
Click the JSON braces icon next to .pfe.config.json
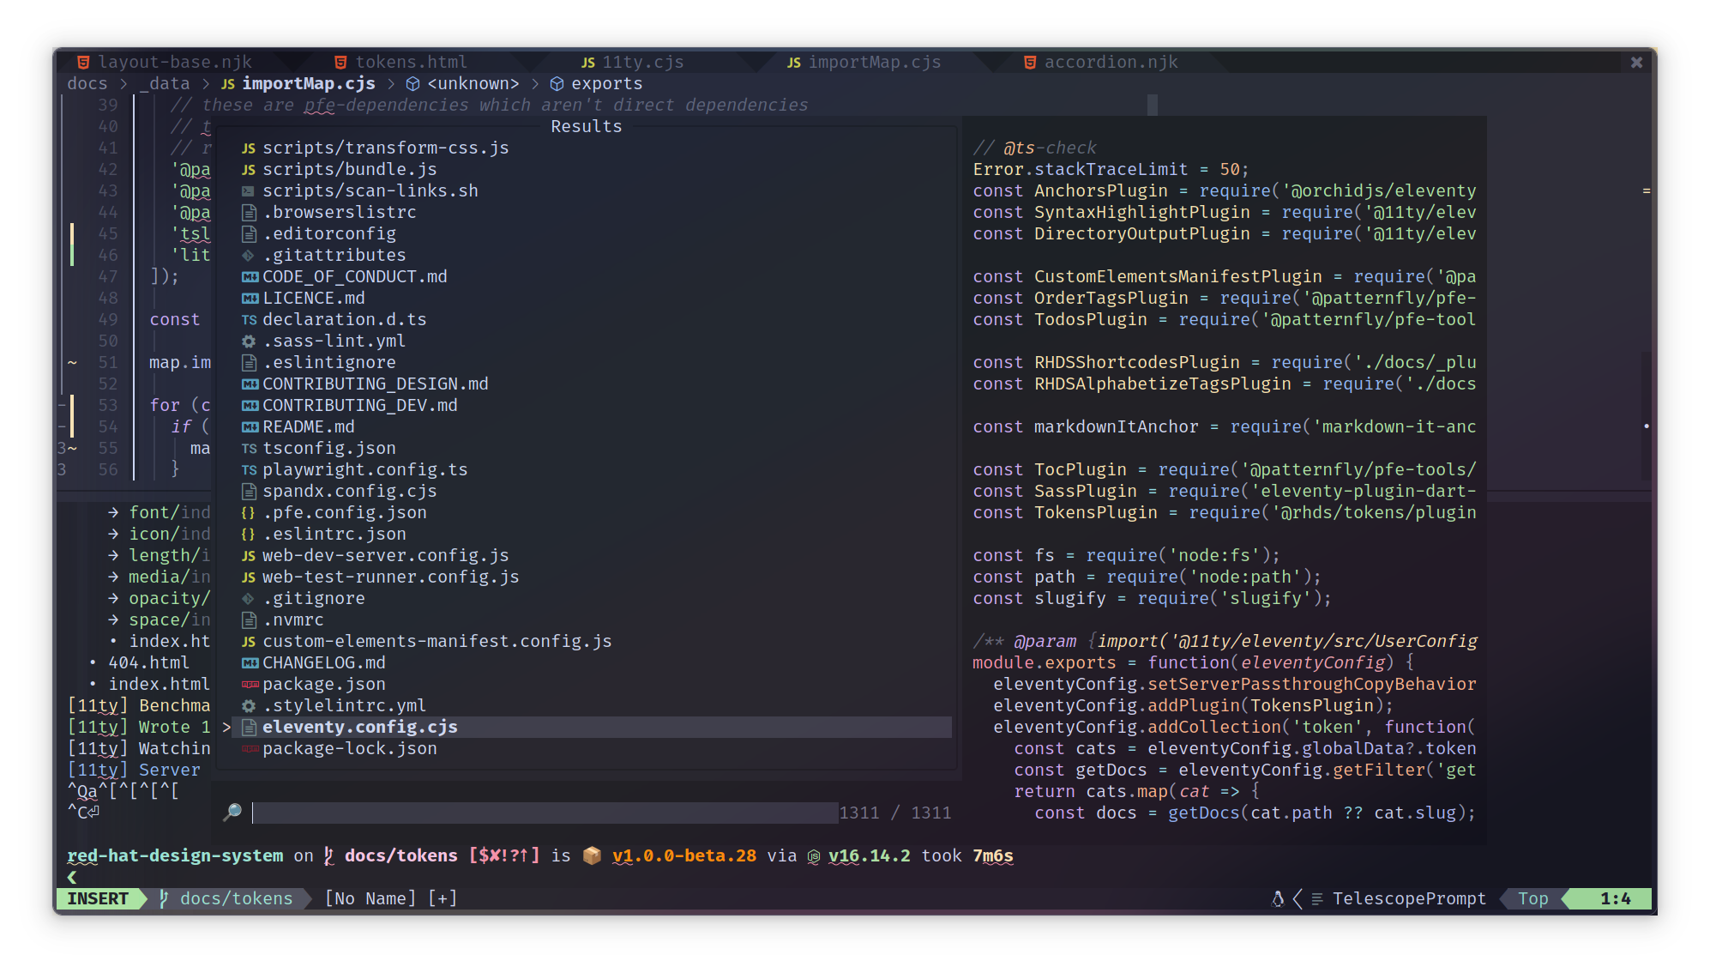tap(249, 512)
